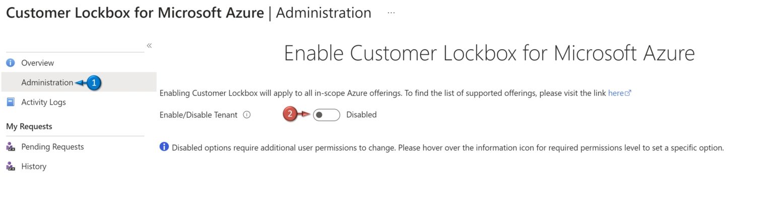
Task: Click the Pending Requests person icon
Action: (x=10, y=147)
